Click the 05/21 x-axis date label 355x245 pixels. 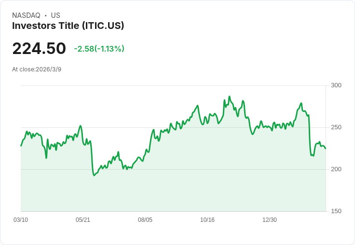pyautogui.click(x=83, y=219)
